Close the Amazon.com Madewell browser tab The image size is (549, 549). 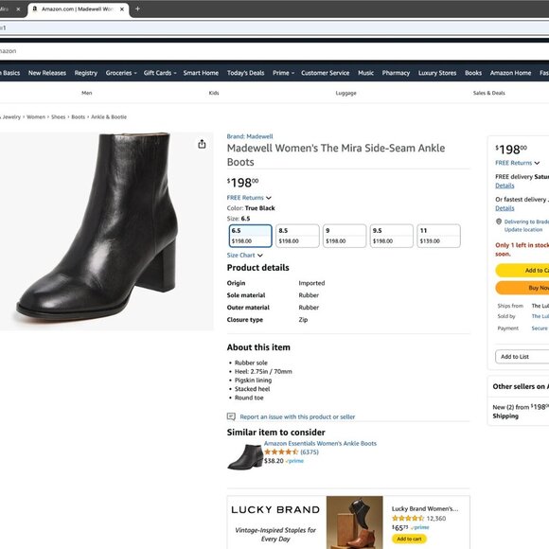(122, 9)
